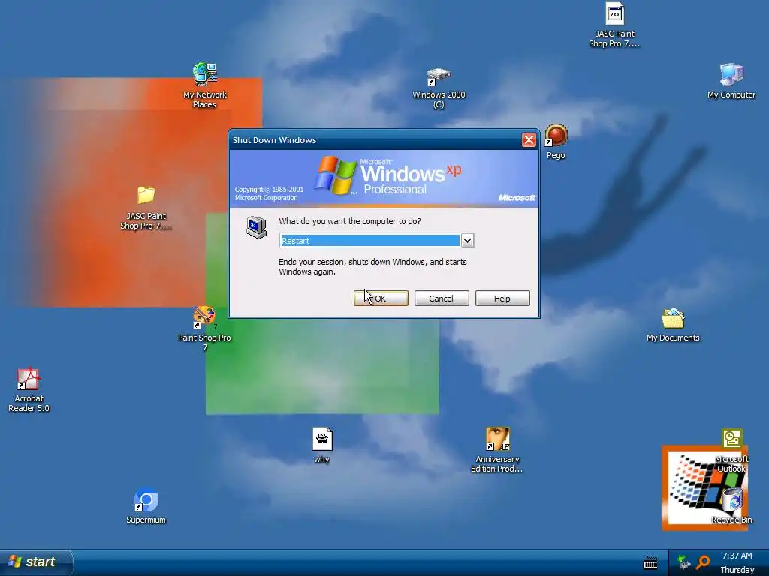Open the Start menu
Screen dimensions: 769x576
(x=37, y=562)
